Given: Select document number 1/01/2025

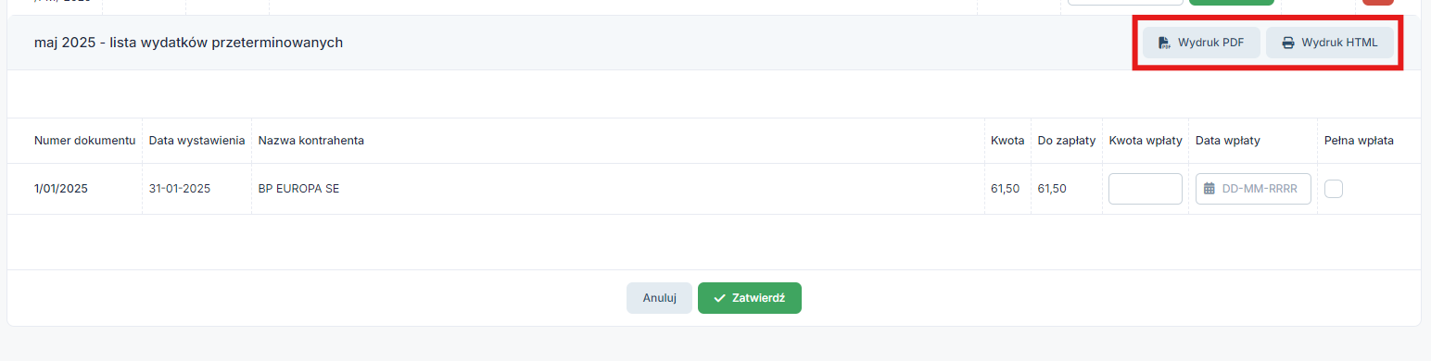Looking at the screenshot, I should (61, 189).
